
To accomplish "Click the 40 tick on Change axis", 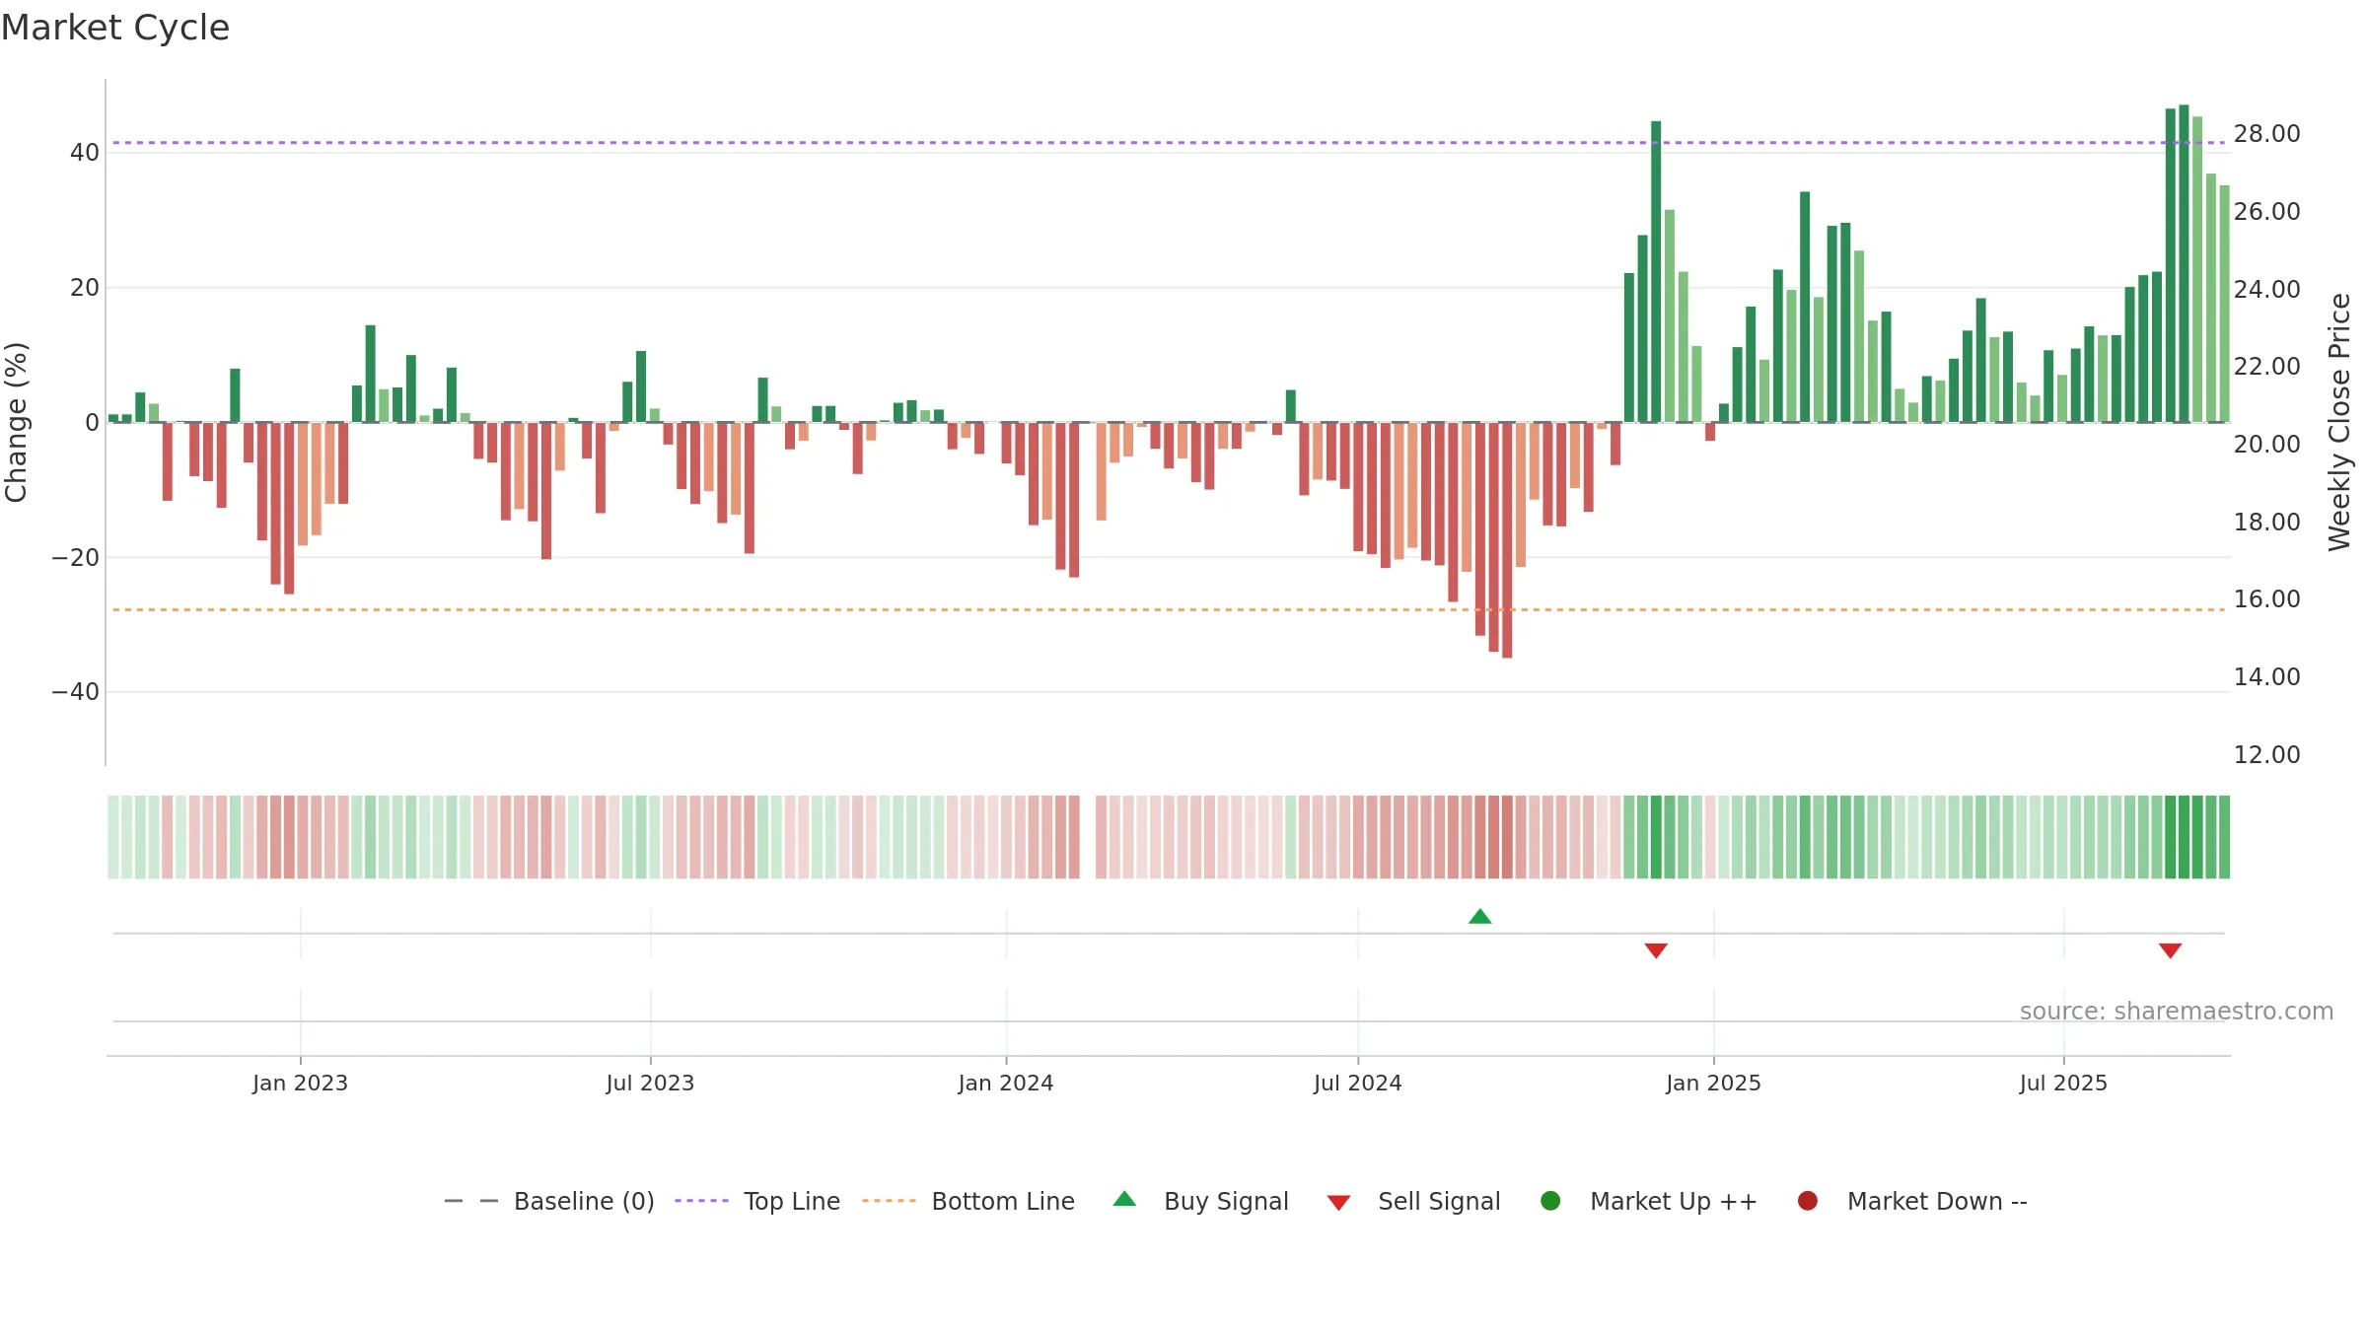I will coord(85,153).
